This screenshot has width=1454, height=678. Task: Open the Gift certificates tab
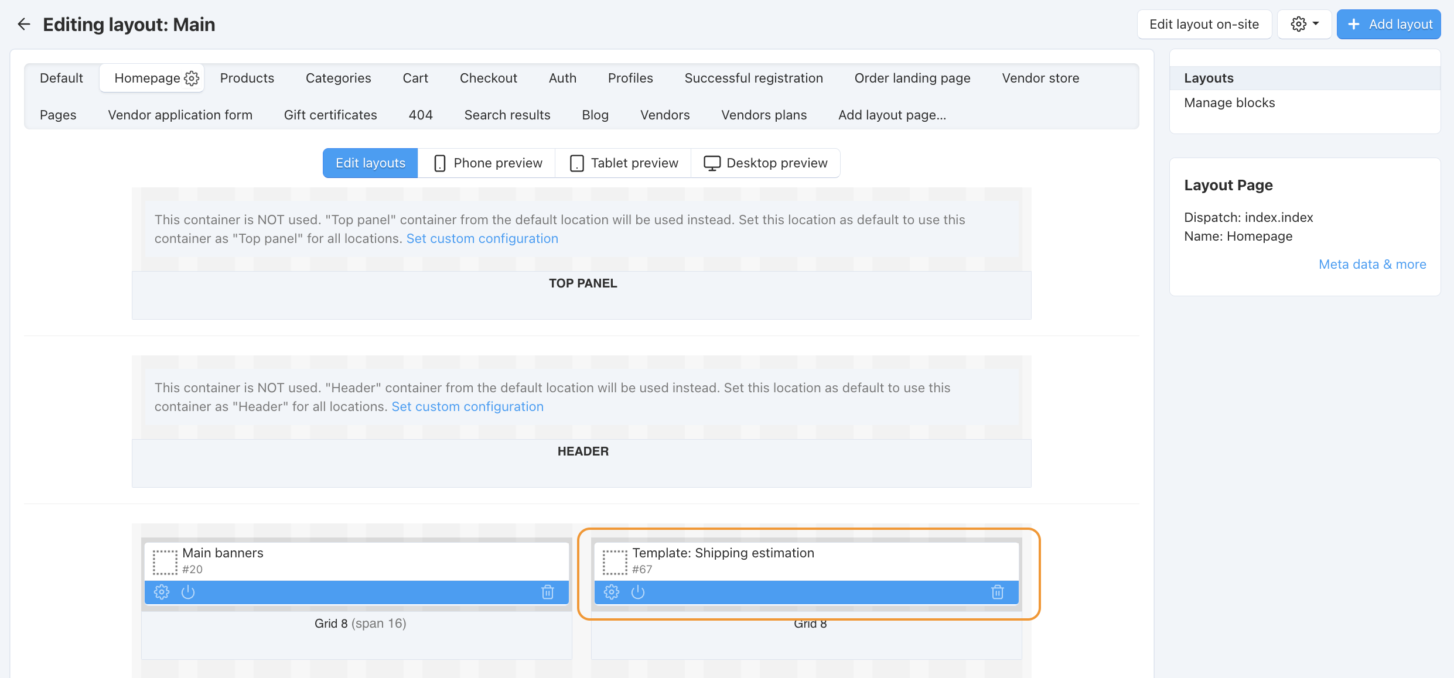pos(330,115)
